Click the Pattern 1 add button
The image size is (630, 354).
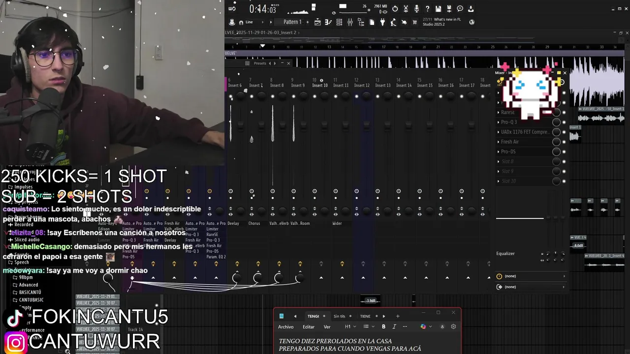308,22
